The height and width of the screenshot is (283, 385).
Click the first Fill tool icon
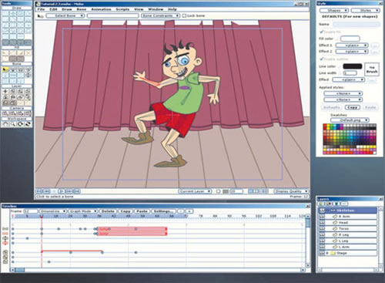[x=5, y=53]
